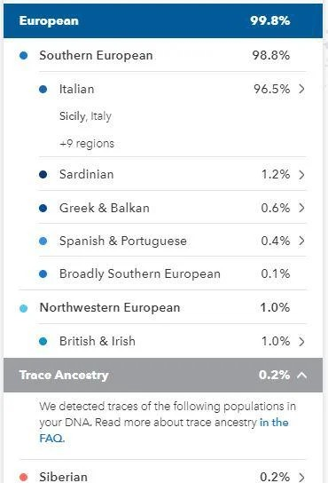Open Siberian ancestry details arrow
This screenshot has width=328, height=483.
click(301, 477)
